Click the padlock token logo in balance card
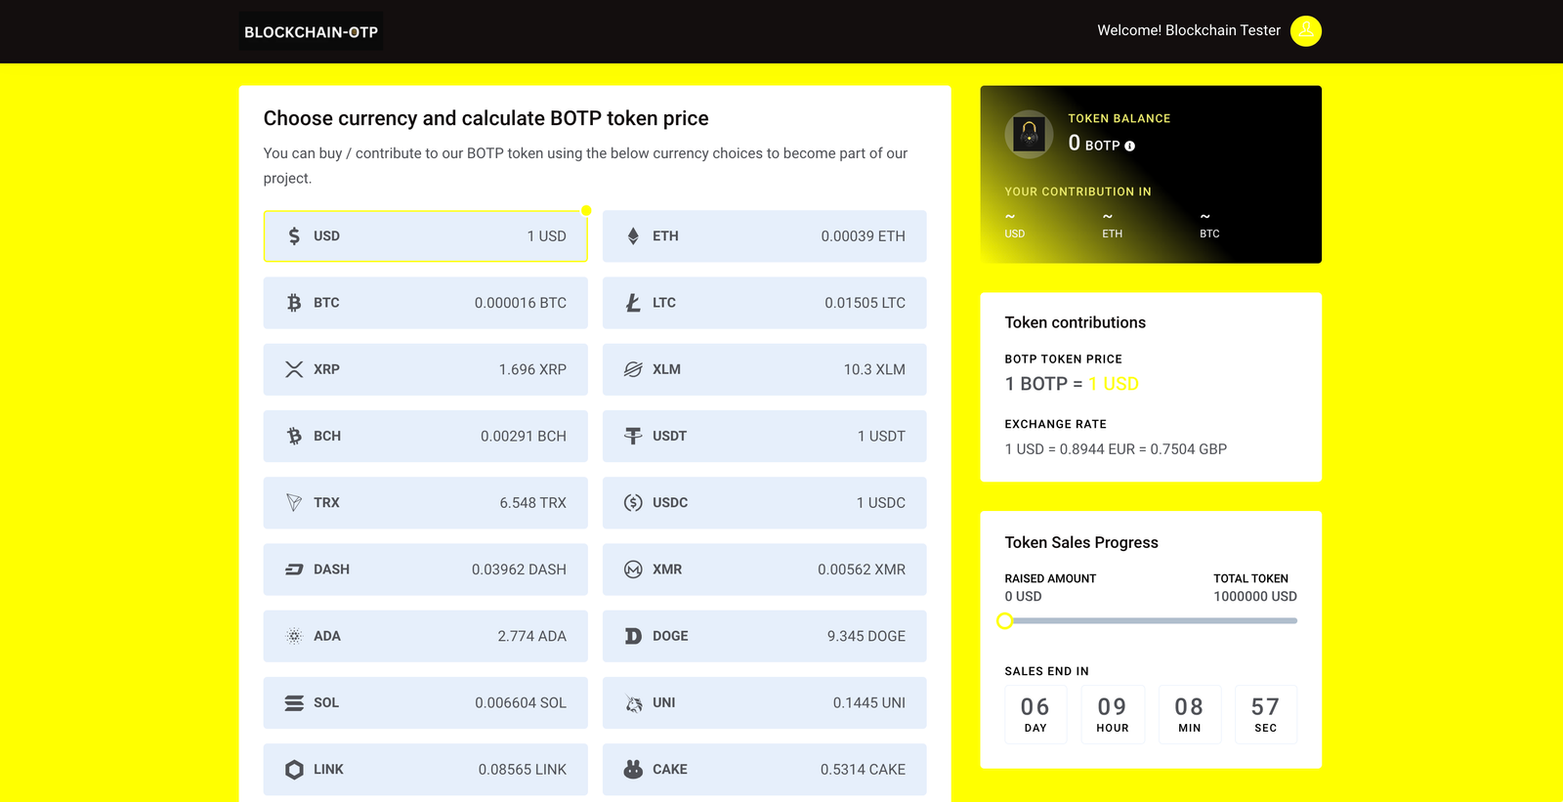 (1029, 134)
